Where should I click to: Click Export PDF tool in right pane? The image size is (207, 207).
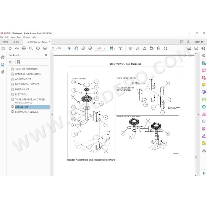click(x=204, y=63)
